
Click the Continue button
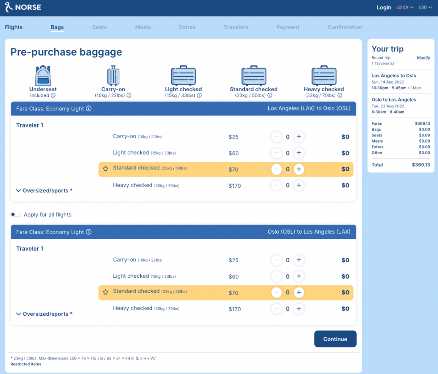coord(335,338)
